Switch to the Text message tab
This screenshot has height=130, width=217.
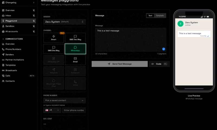150,16
